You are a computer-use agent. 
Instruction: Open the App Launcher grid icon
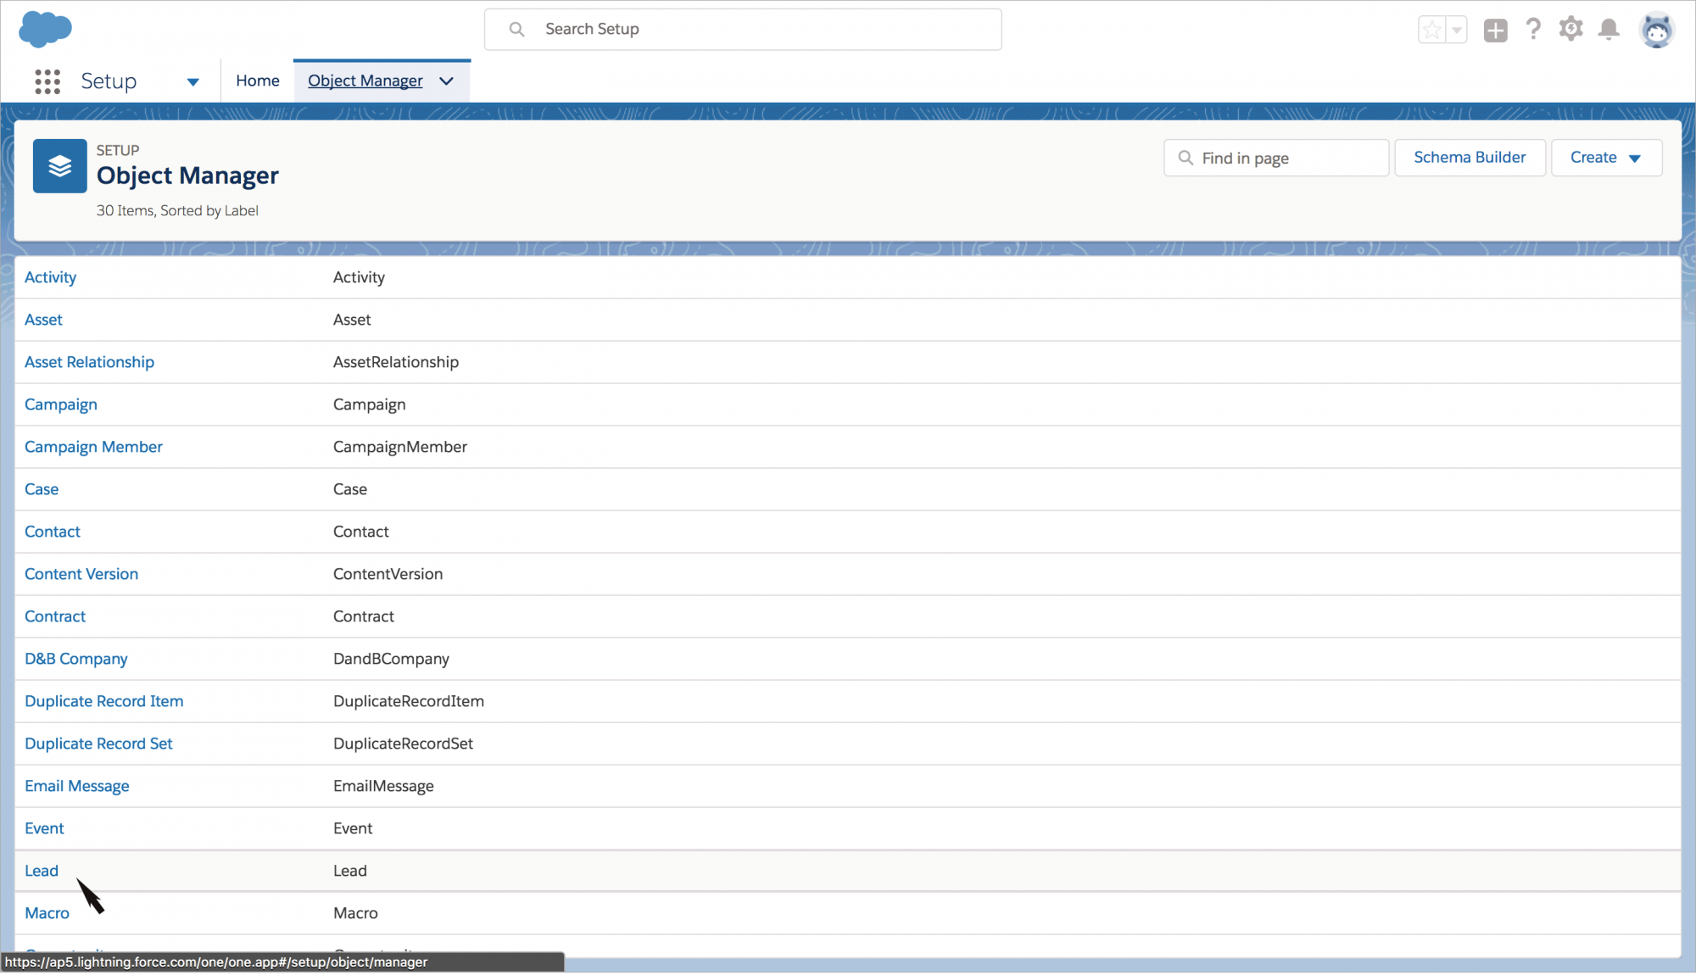point(47,81)
